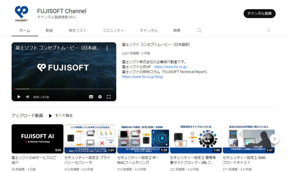
Task: Open the featured video title on the right
Action: (x=156, y=45)
